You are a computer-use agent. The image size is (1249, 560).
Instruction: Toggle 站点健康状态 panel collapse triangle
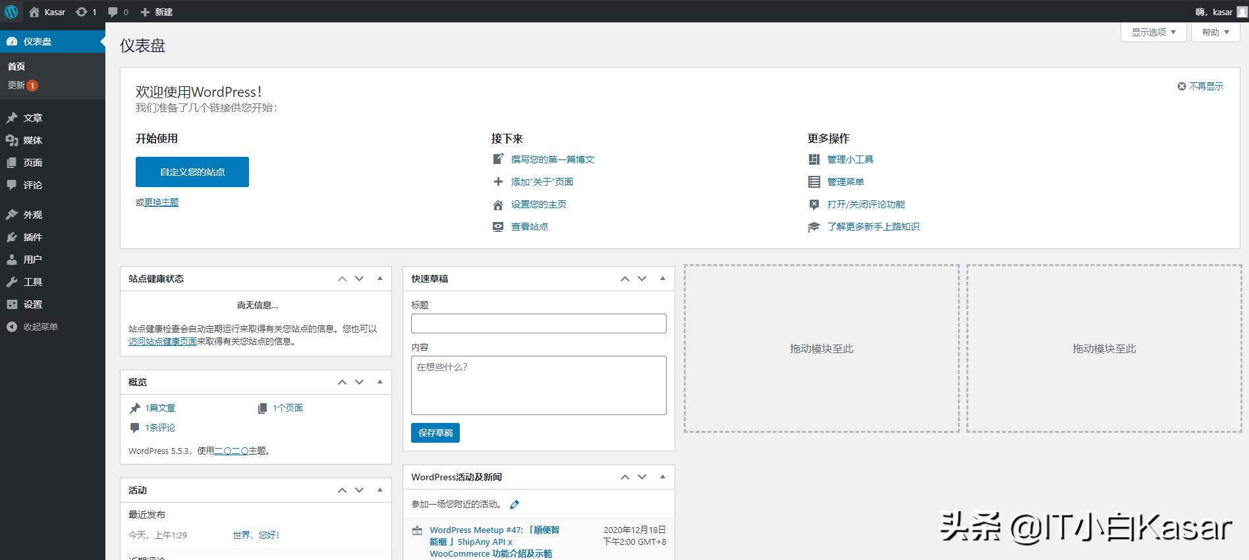point(380,279)
